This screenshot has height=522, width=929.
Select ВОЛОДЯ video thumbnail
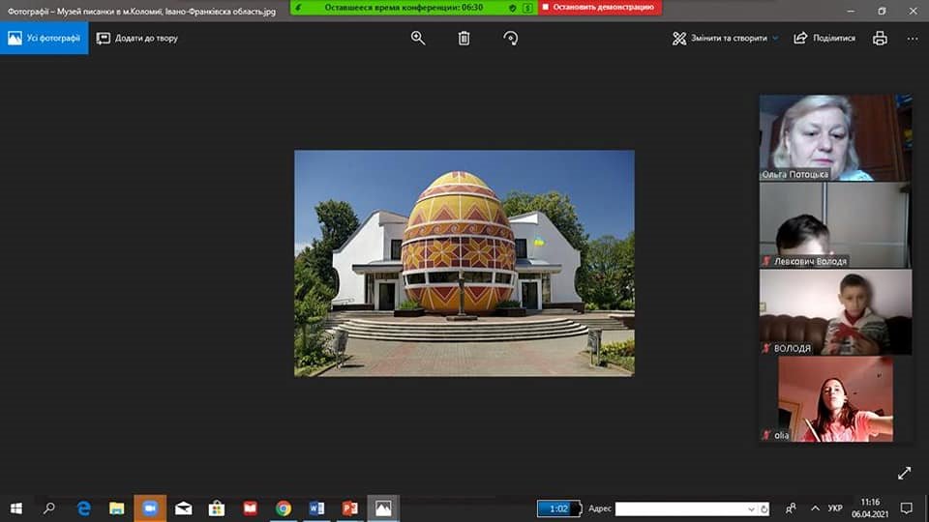835,312
